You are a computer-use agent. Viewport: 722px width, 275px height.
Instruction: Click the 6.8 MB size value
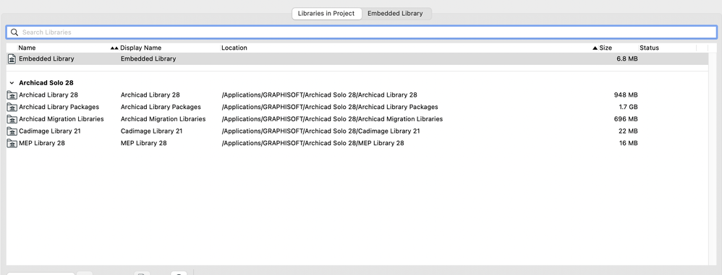(x=627, y=58)
